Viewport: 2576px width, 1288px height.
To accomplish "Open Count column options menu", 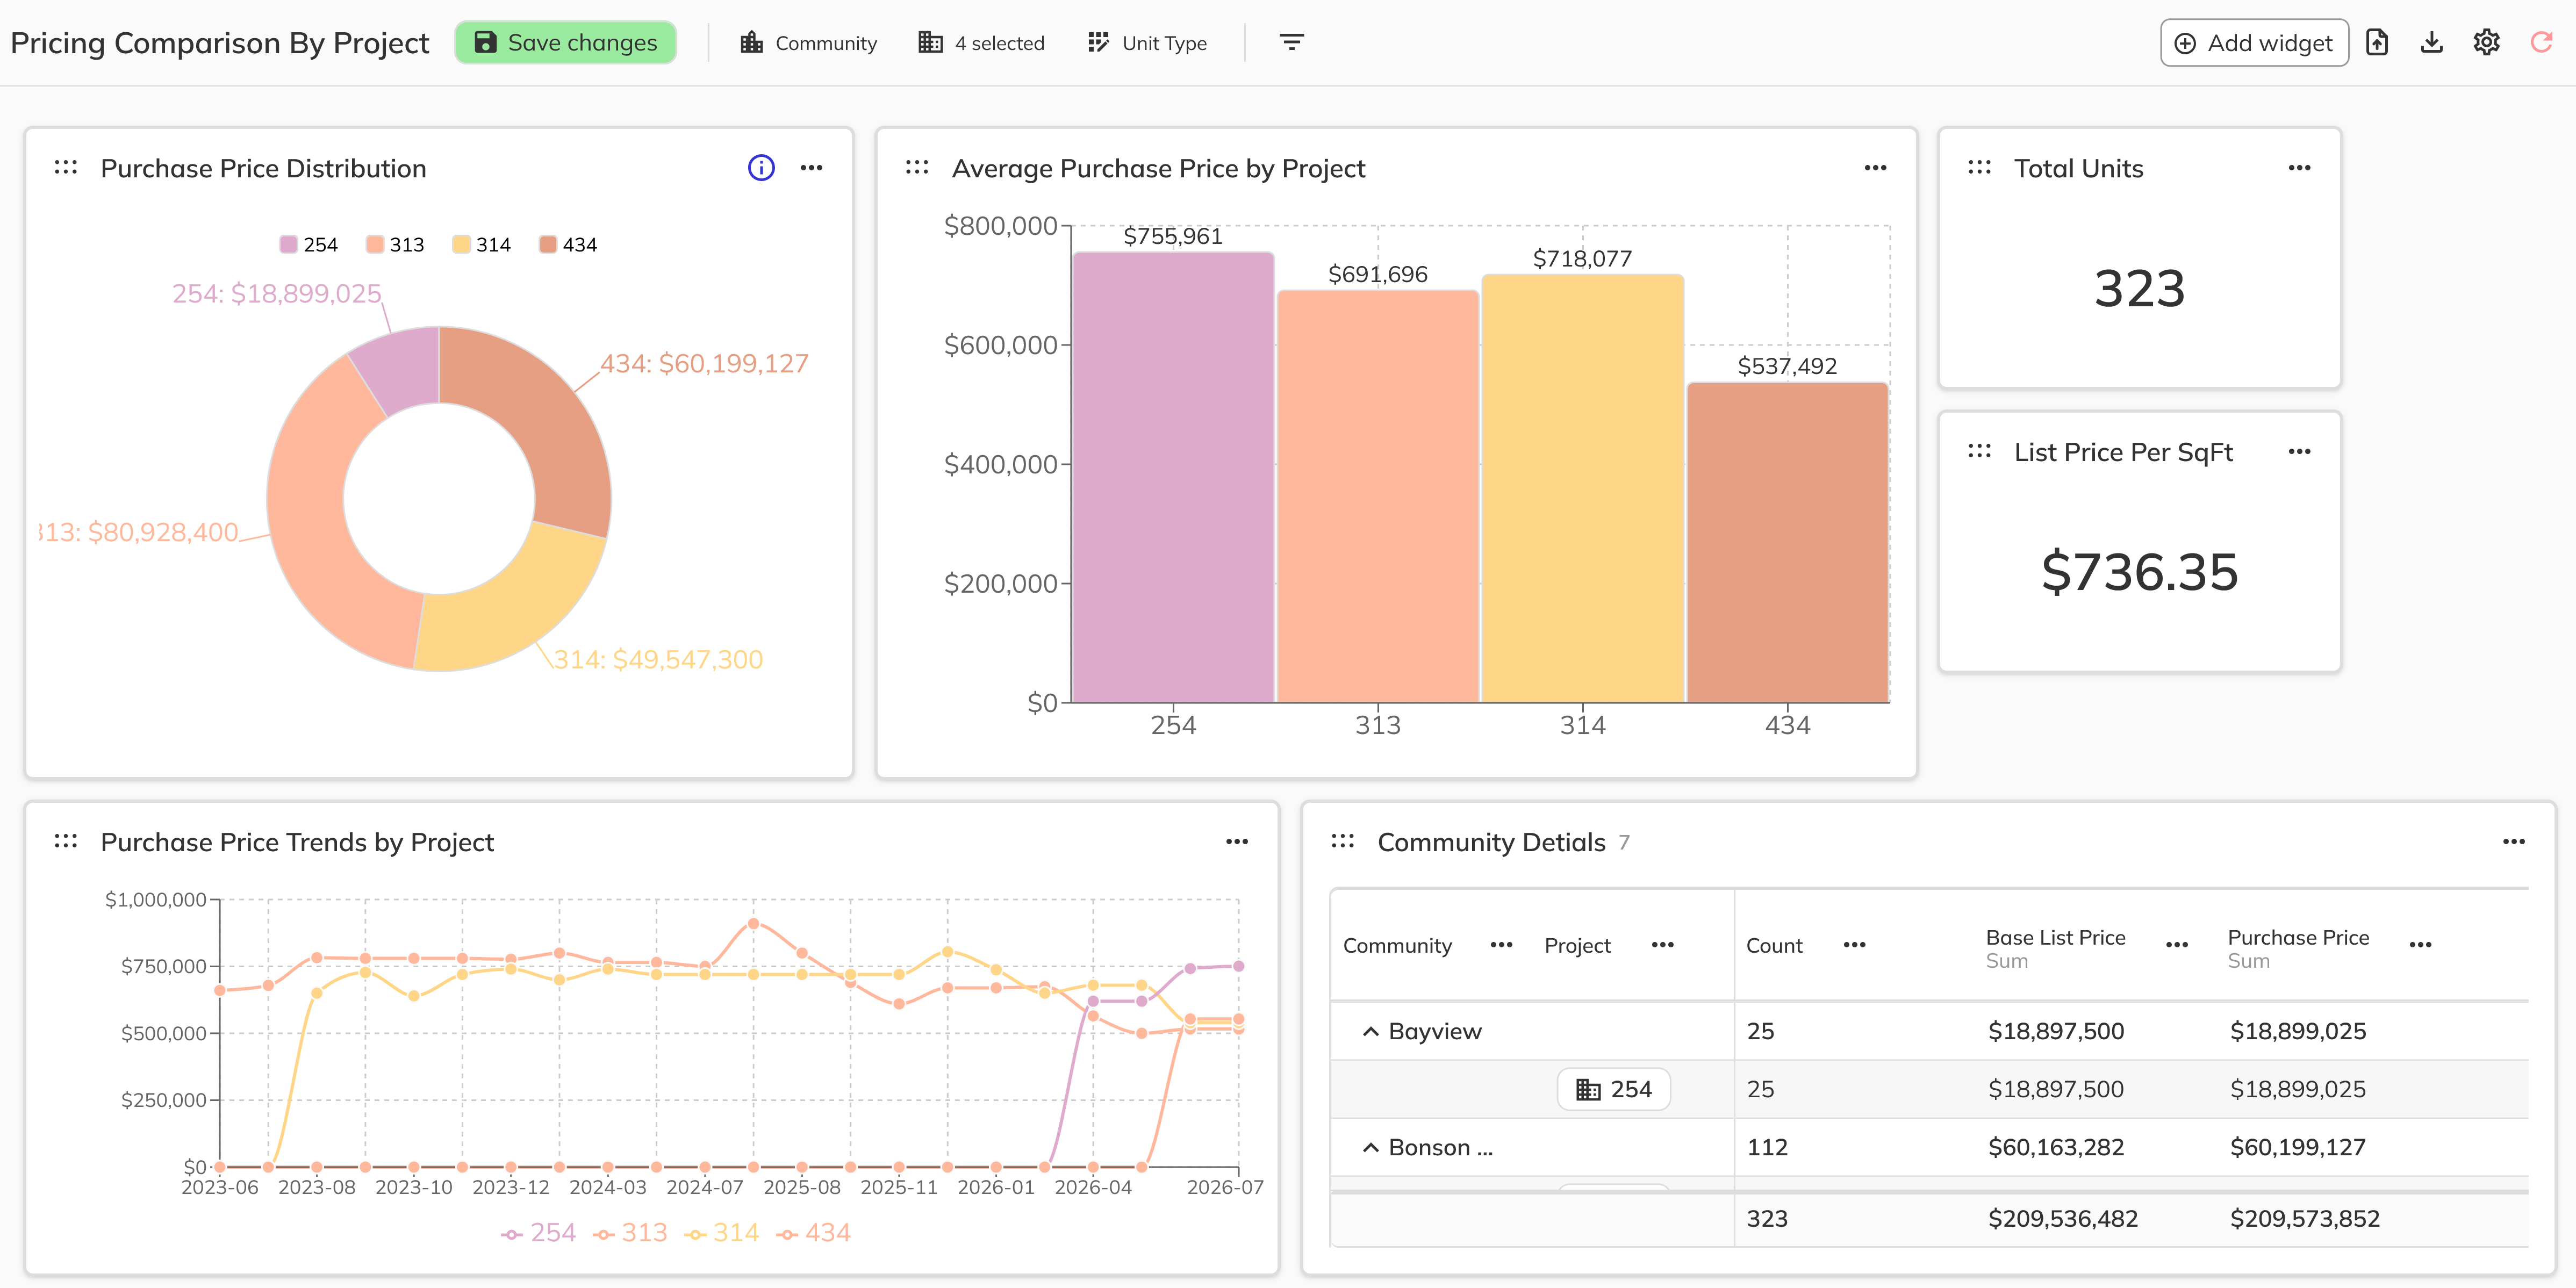I will 1854,946.
